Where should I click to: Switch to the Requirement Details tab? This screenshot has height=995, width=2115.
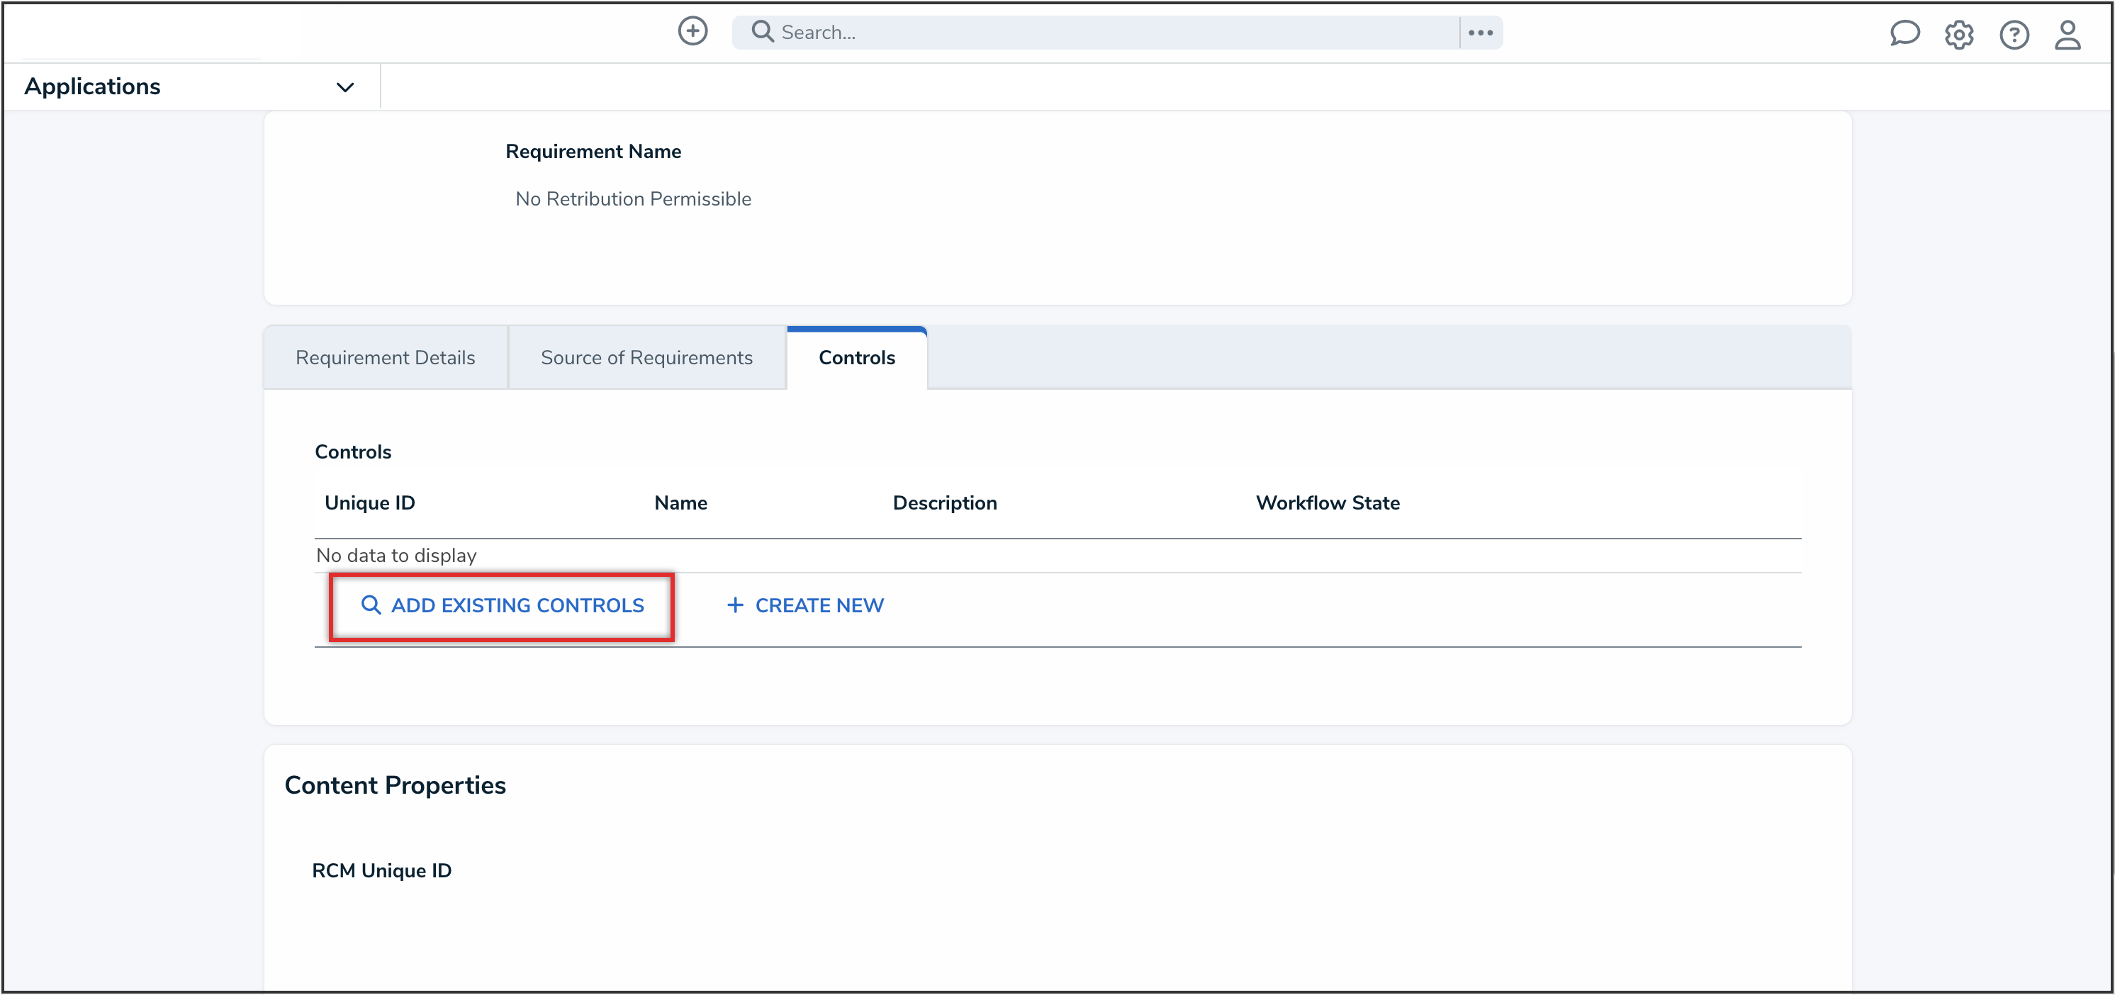385,357
